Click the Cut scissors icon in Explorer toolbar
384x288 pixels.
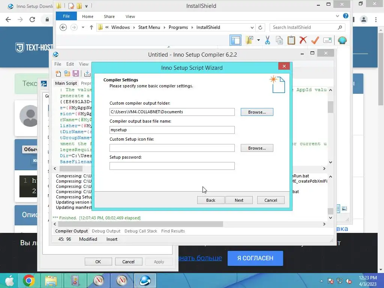[267, 40]
